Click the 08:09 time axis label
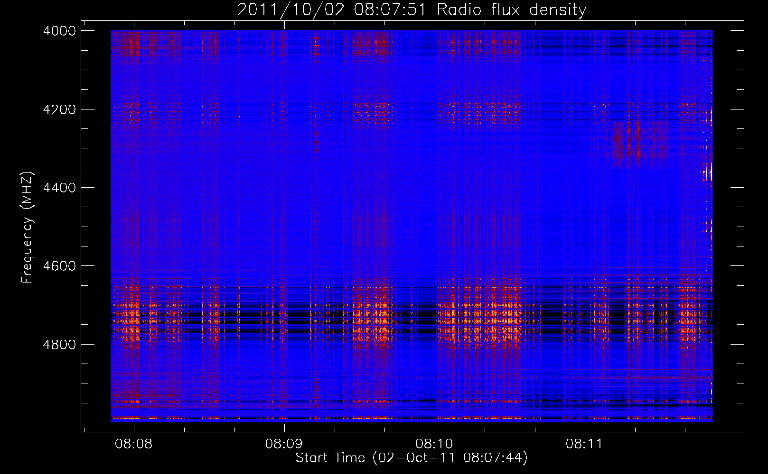The width and height of the screenshot is (768, 474). point(284,444)
